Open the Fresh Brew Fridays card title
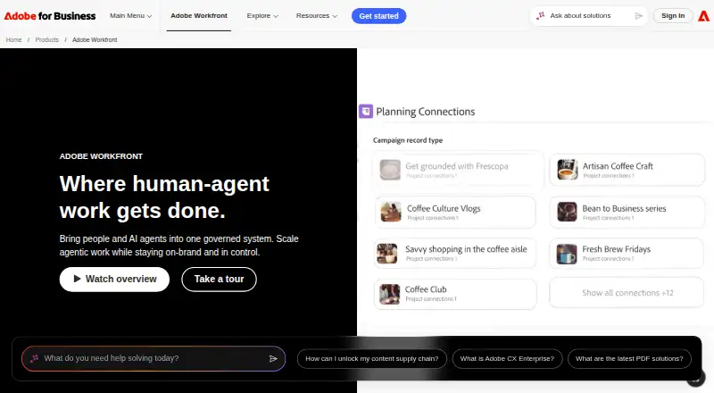The width and height of the screenshot is (714, 393). [x=616, y=249]
